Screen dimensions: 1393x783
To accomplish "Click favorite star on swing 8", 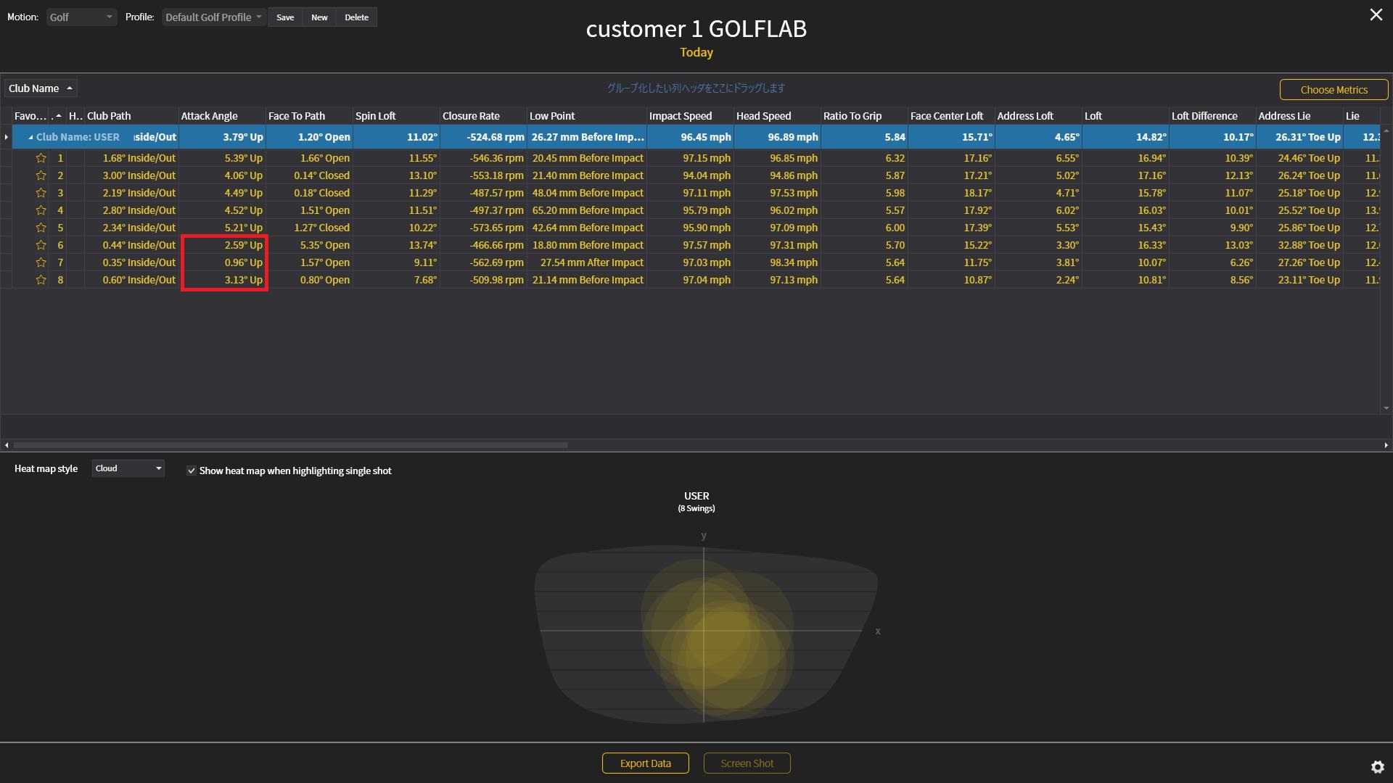I will (41, 280).
